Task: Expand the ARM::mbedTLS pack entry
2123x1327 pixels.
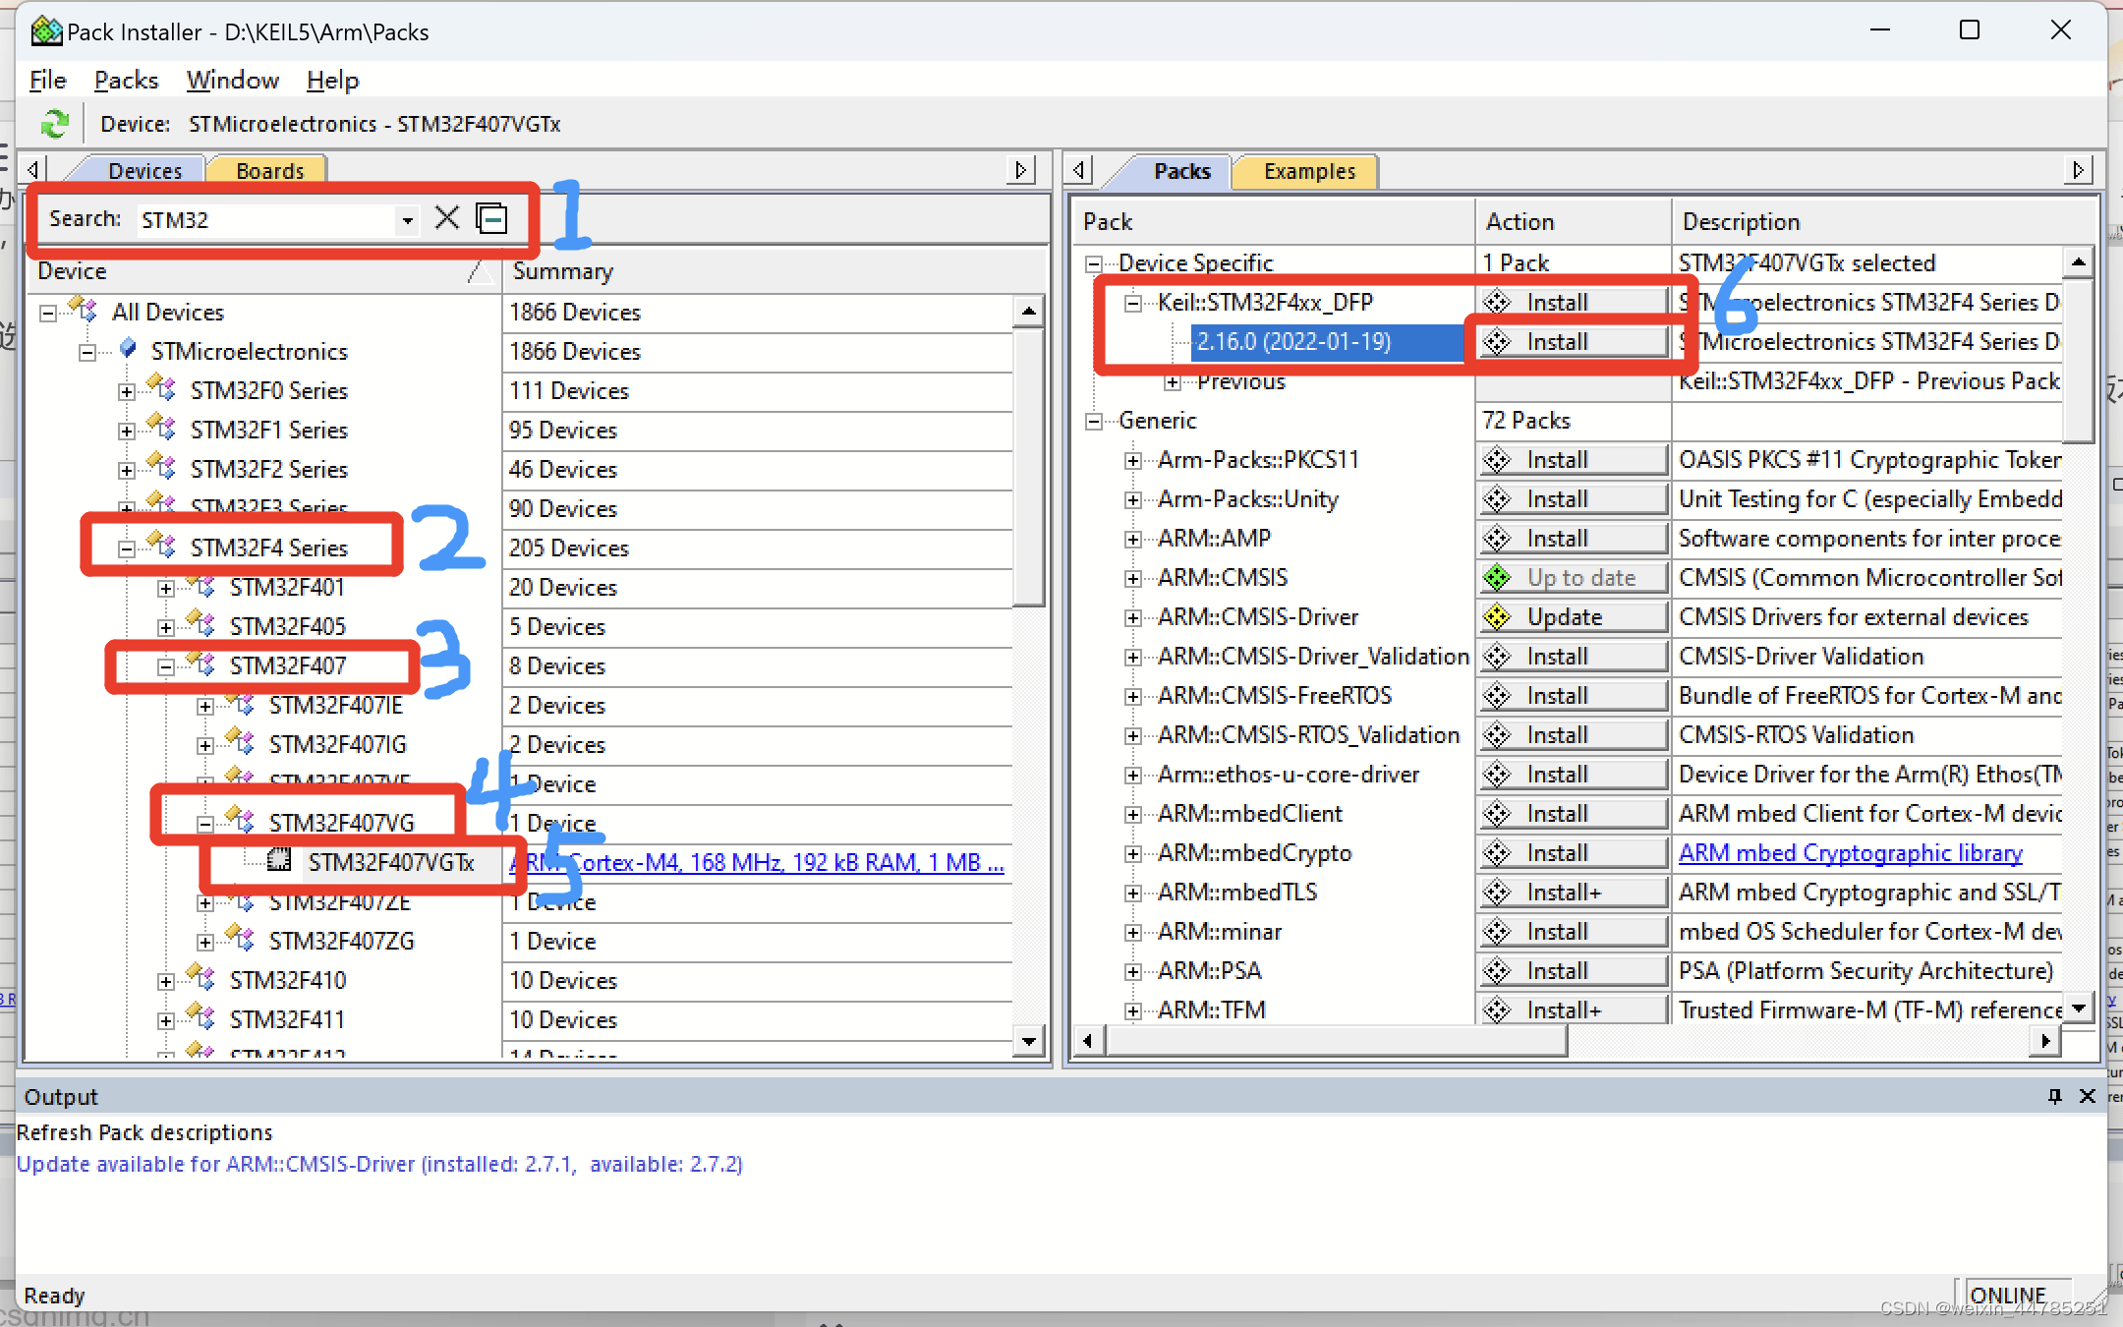Action: point(1133,893)
